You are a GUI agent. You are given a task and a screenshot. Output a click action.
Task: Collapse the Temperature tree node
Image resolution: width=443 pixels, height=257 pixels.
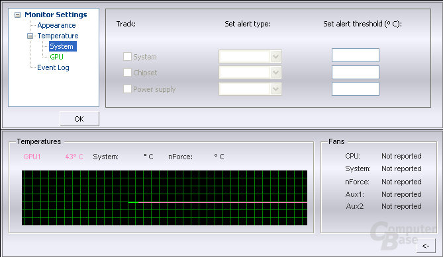[x=30, y=36]
